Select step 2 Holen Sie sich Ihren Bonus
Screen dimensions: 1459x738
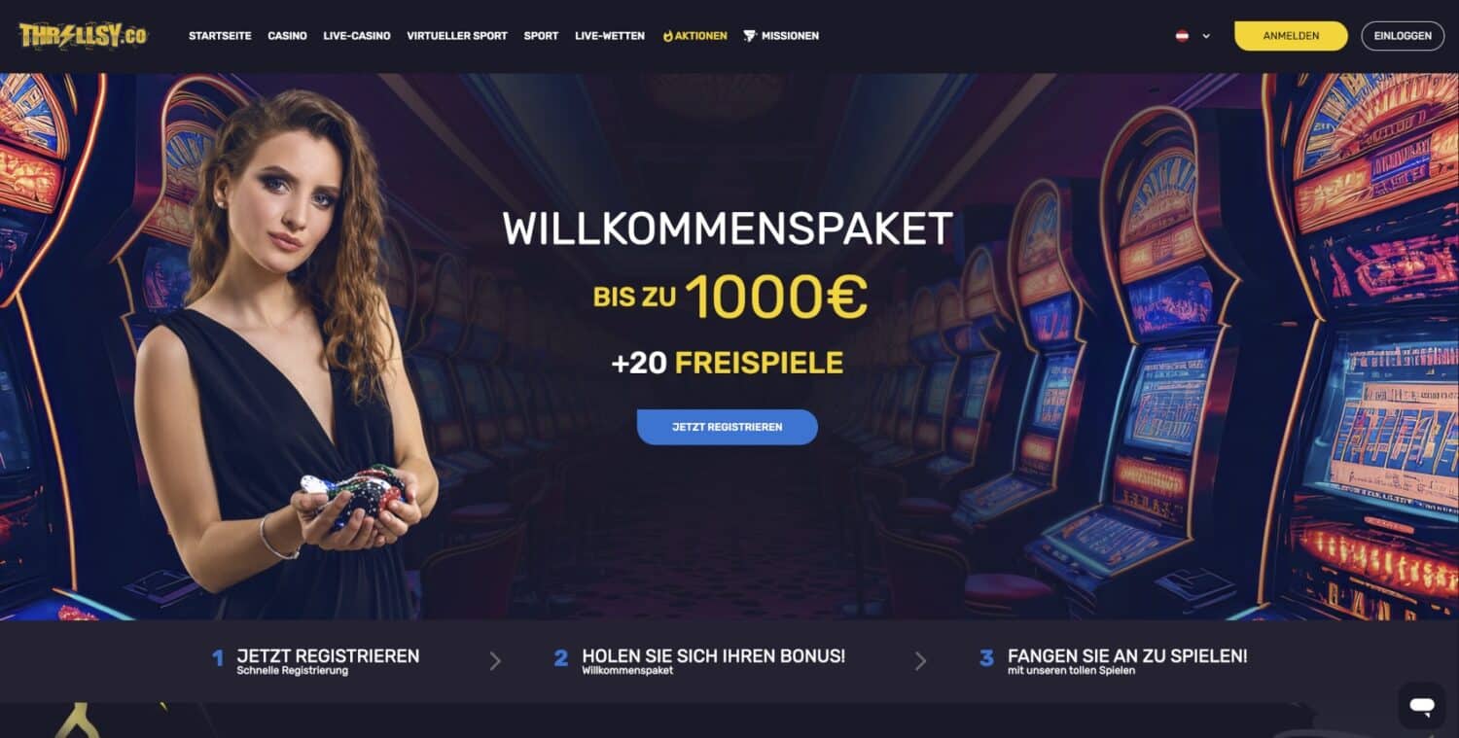click(x=699, y=661)
